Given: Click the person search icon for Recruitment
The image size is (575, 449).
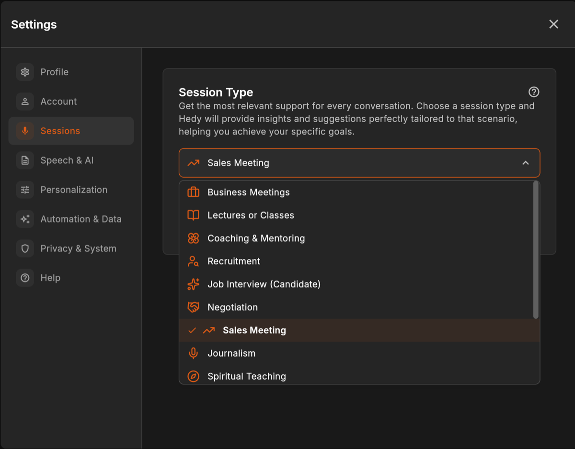Looking at the screenshot, I should pyautogui.click(x=193, y=261).
